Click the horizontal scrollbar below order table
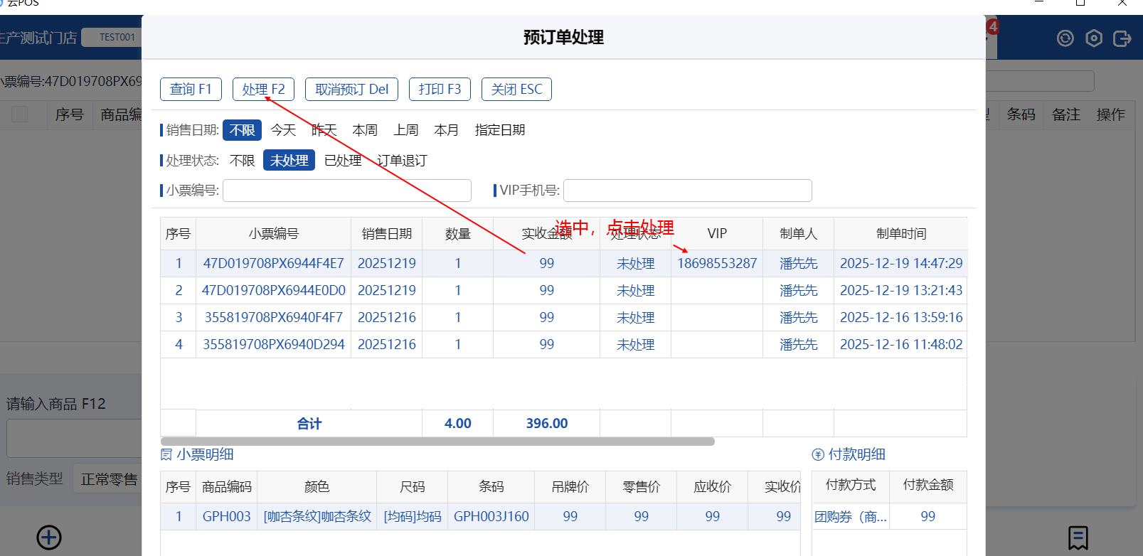The image size is (1143, 556). [437, 442]
